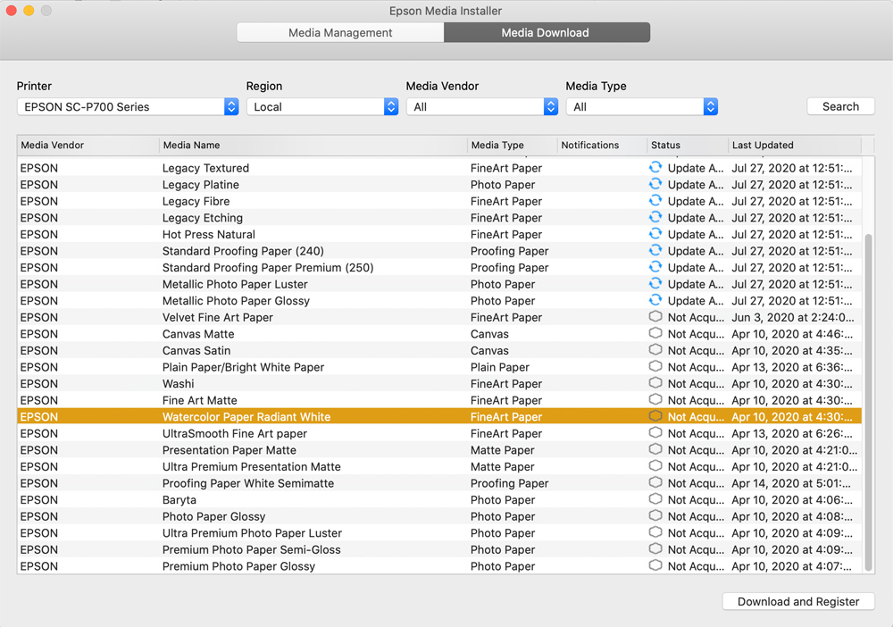Image resolution: width=893 pixels, height=627 pixels.
Task: Select the Media Download tab
Action: (546, 33)
